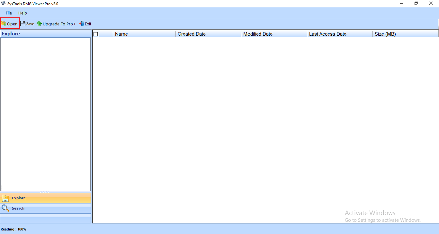439x234 pixels.
Task: Click the Upgrade To Pro+ label
Action: click(x=59, y=24)
